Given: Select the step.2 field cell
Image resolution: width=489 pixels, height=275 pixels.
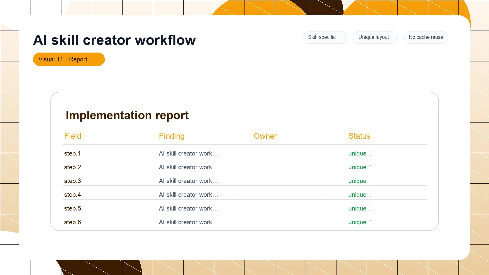Looking at the screenshot, I should coord(72,167).
